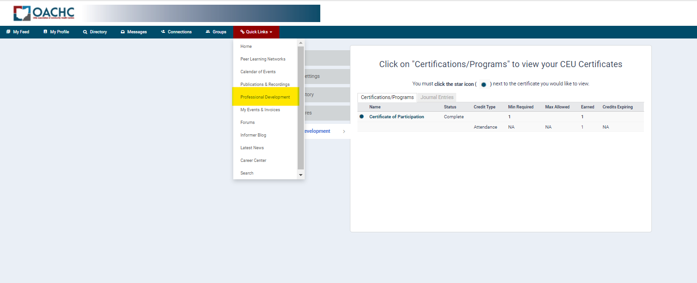Open the Groups icon
The height and width of the screenshot is (283, 697).
207,31
